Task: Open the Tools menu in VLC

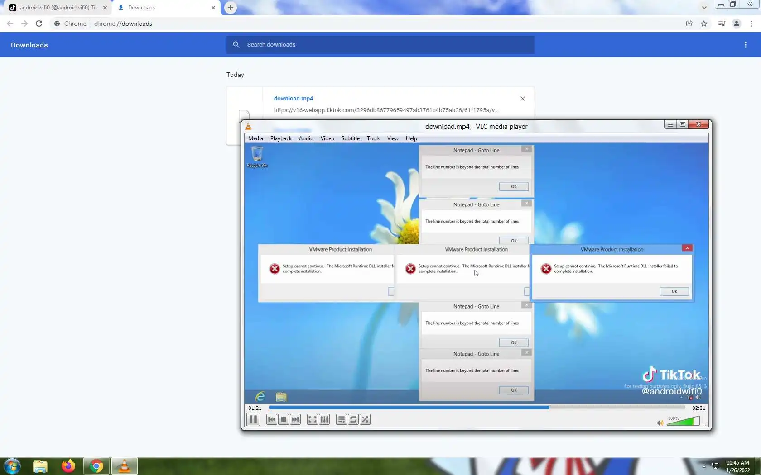Action: (373, 138)
